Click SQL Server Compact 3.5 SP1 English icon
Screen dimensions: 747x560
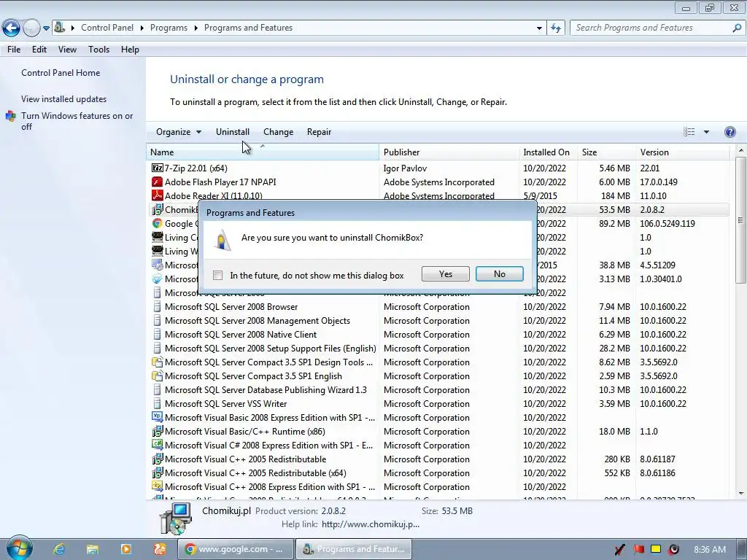click(x=158, y=376)
